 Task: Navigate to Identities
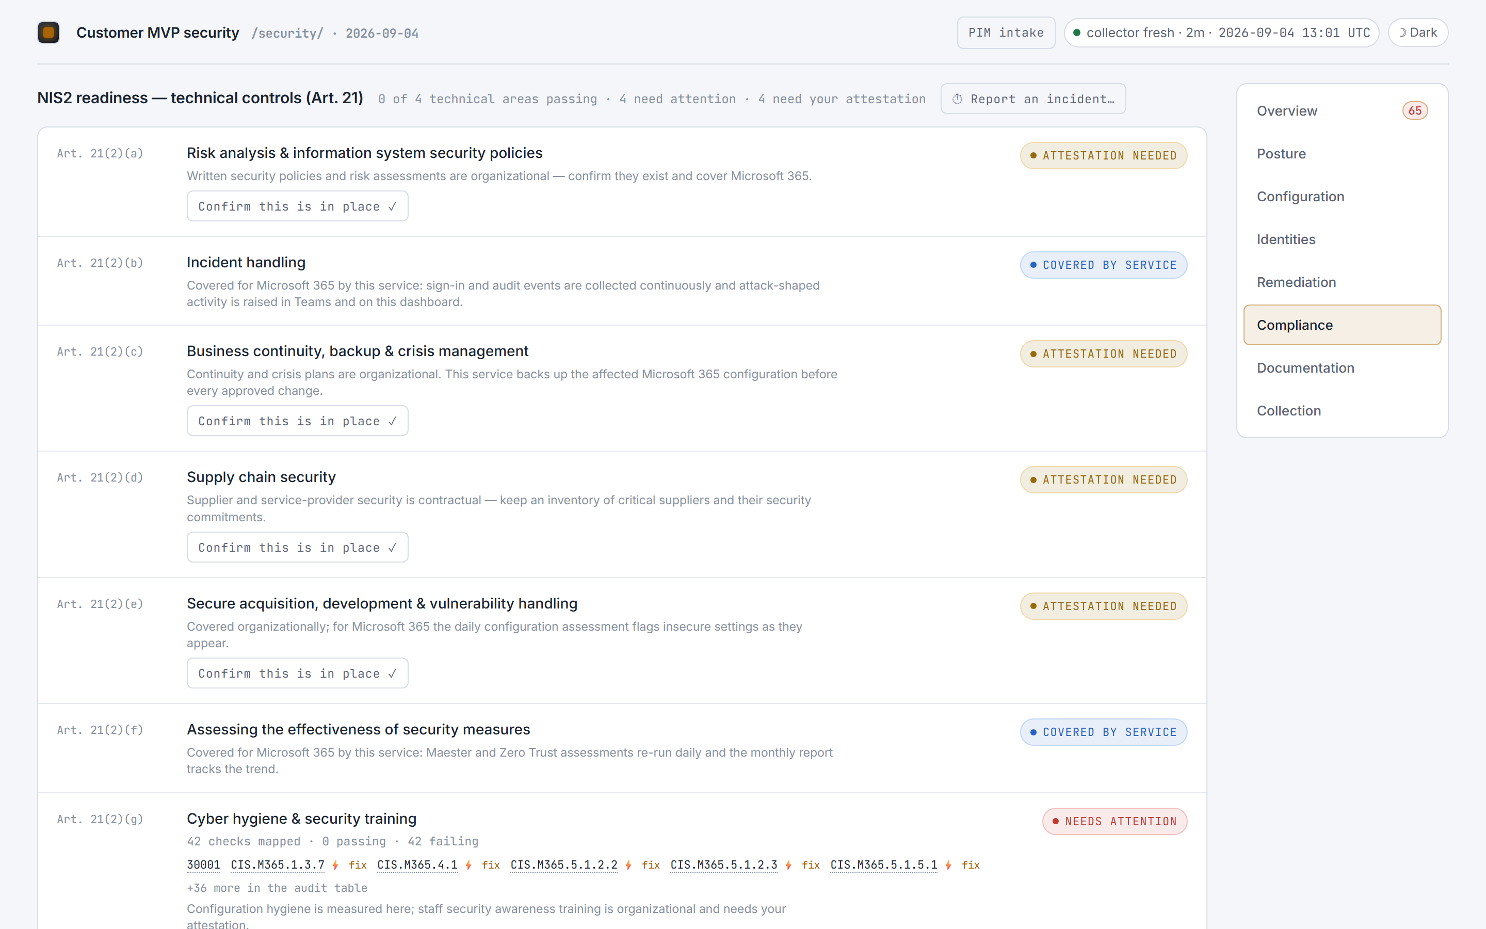click(x=1343, y=239)
